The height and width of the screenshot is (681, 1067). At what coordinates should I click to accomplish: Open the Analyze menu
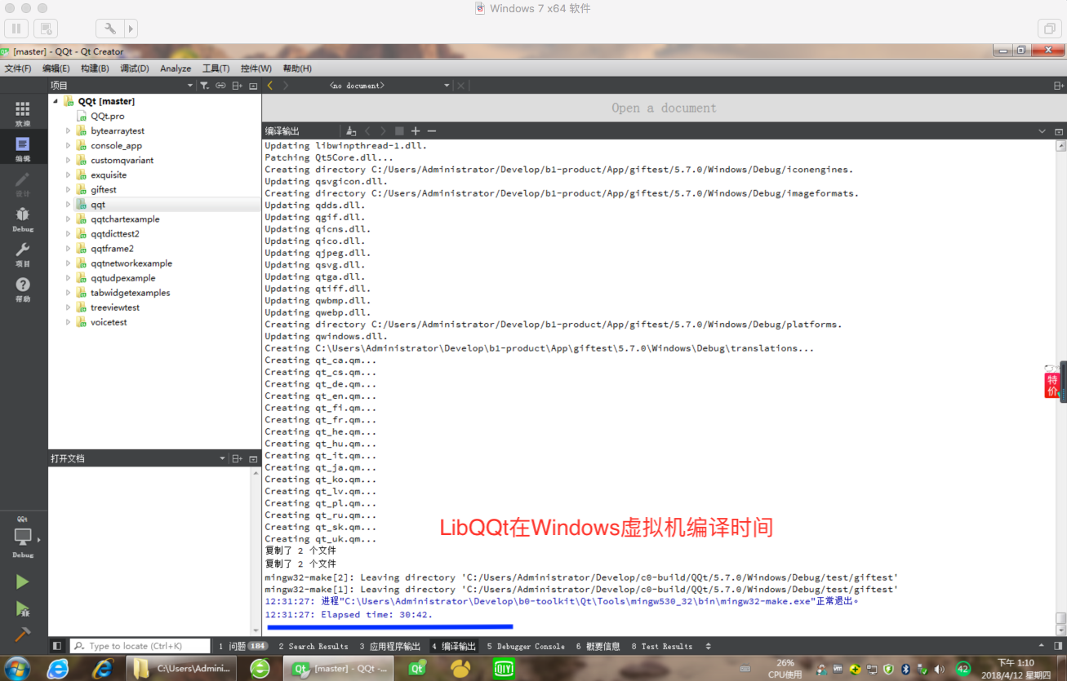coord(176,69)
